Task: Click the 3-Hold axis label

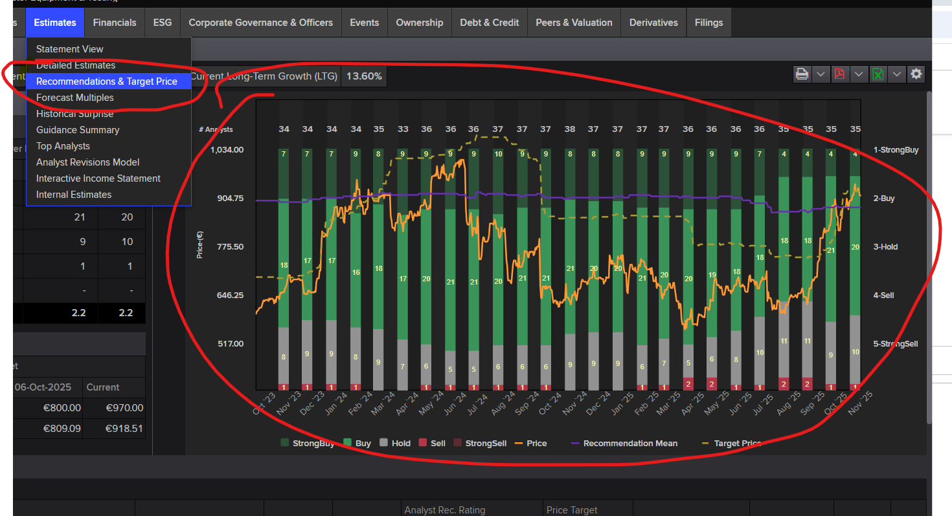Action: [x=885, y=247]
